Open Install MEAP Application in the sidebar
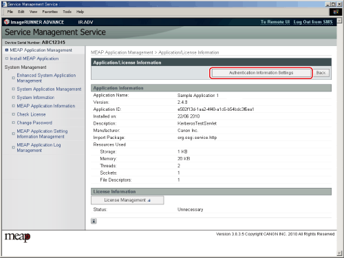 [34, 58]
